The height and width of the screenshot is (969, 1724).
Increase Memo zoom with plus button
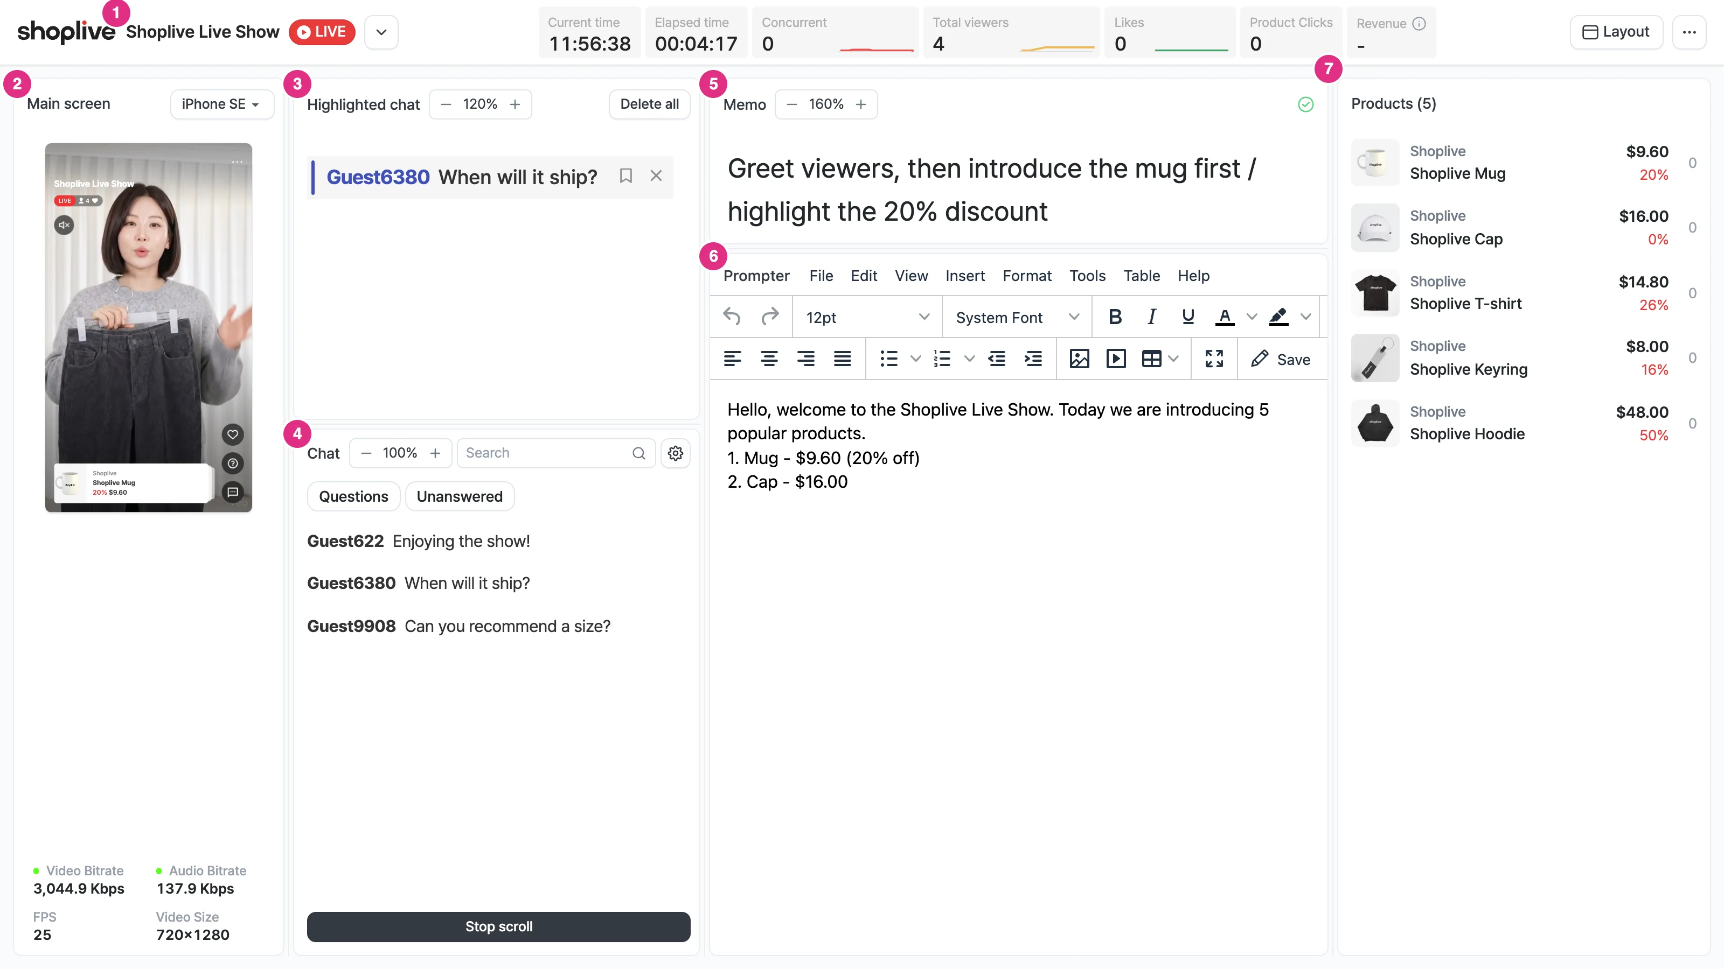click(861, 104)
